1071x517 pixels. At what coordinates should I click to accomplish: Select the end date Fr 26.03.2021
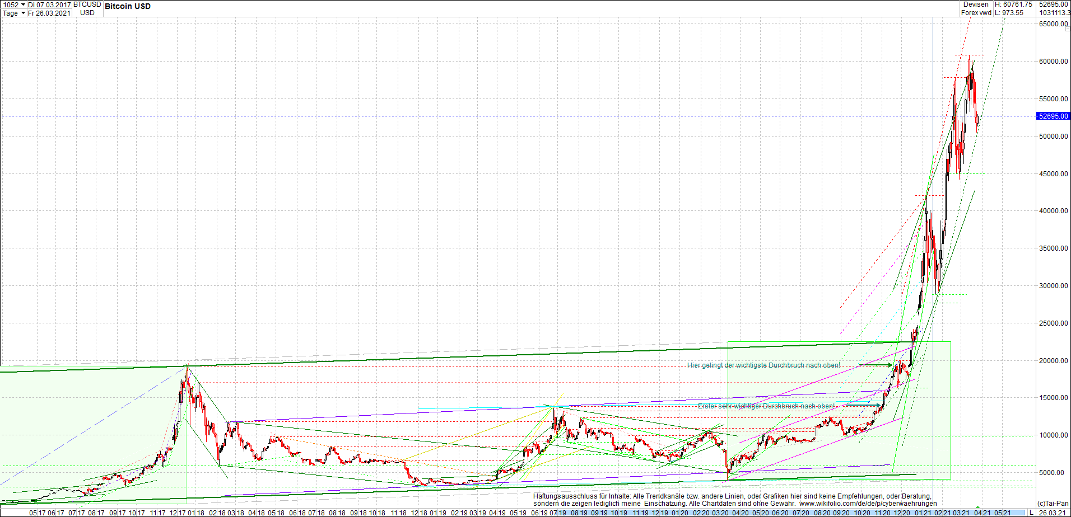[x=49, y=13]
